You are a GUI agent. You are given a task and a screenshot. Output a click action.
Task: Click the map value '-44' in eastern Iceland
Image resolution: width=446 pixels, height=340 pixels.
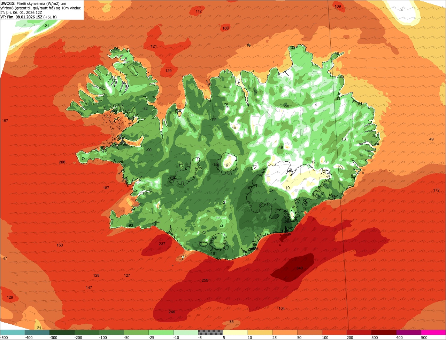click(337, 99)
